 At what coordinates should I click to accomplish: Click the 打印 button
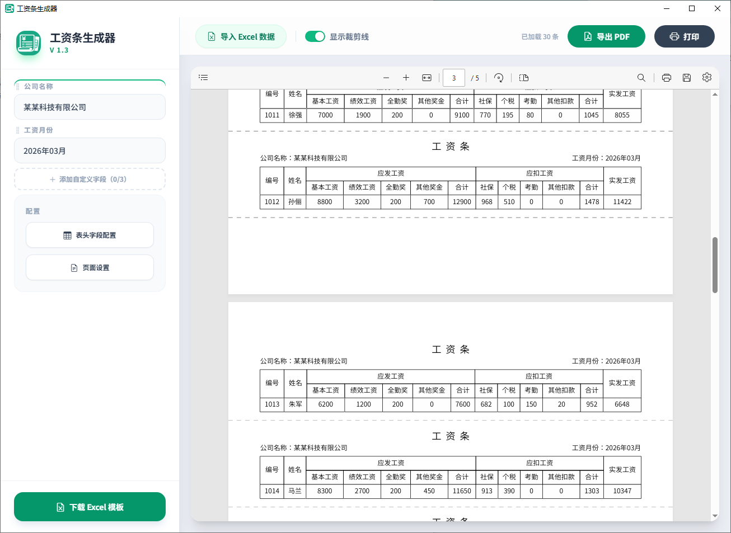[x=684, y=36]
